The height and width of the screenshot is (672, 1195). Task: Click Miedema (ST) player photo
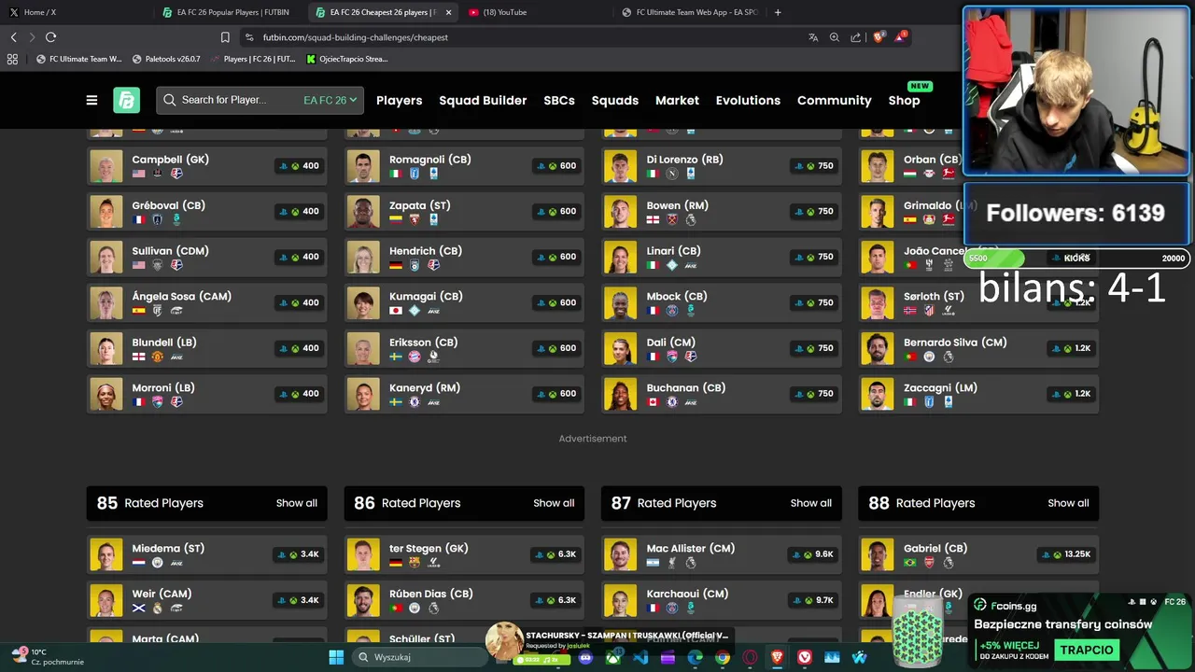coord(106,554)
